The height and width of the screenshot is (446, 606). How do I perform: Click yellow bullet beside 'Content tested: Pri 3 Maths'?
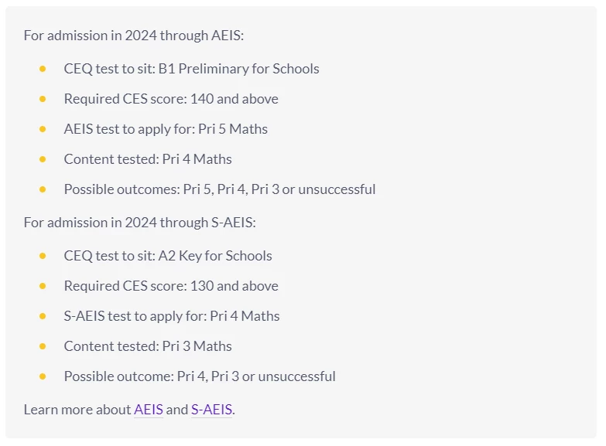tap(43, 346)
